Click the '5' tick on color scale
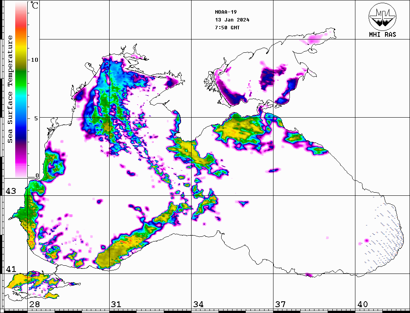This screenshot has height=313, width=410. tap(36, 118)
